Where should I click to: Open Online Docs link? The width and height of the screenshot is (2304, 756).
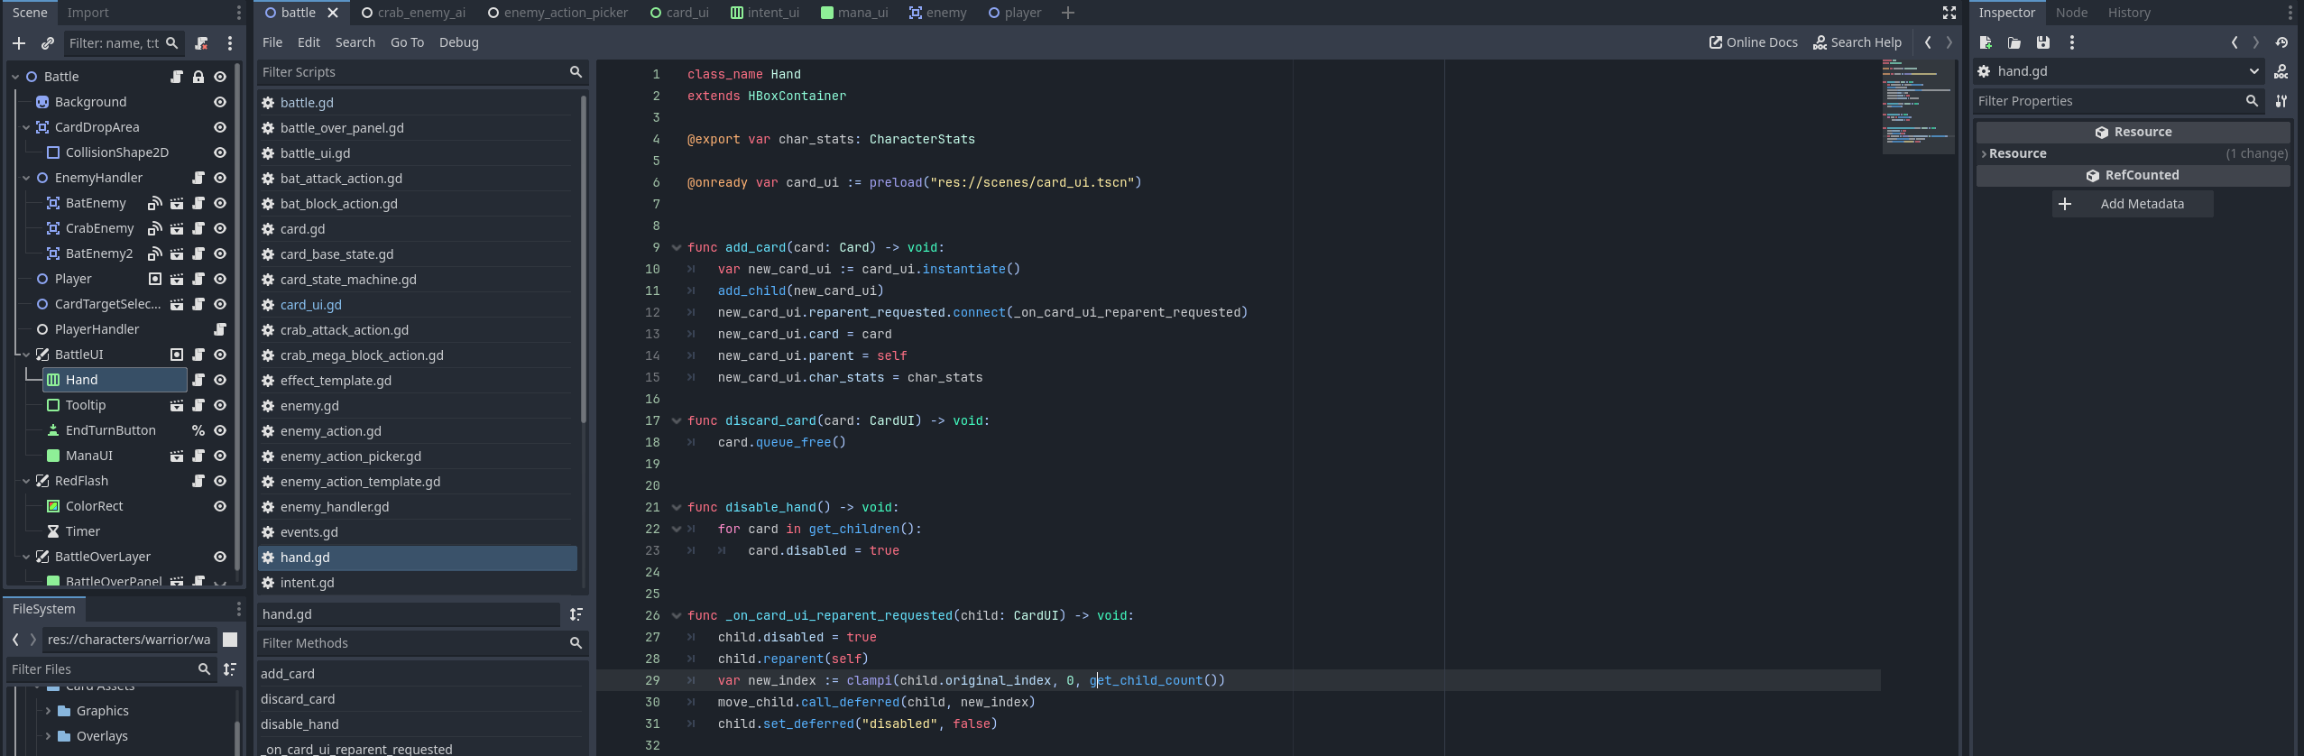(x=1753, y=42)
